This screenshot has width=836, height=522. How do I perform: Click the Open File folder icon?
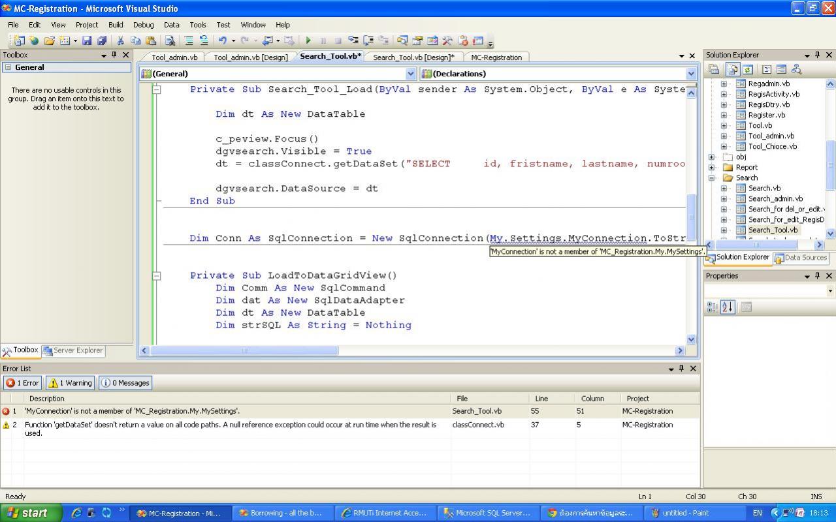point(49,40)
